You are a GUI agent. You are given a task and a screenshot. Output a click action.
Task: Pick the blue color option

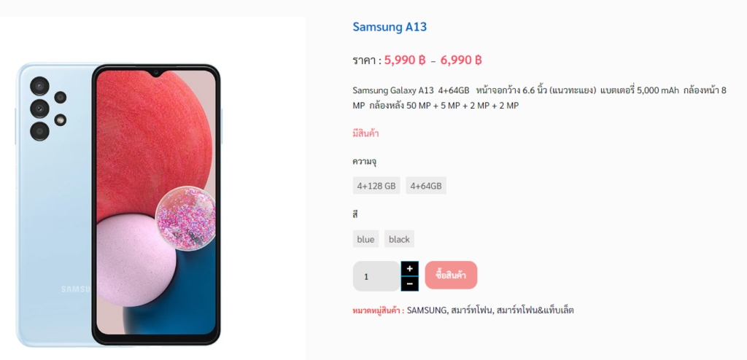(x=366, y=239)
